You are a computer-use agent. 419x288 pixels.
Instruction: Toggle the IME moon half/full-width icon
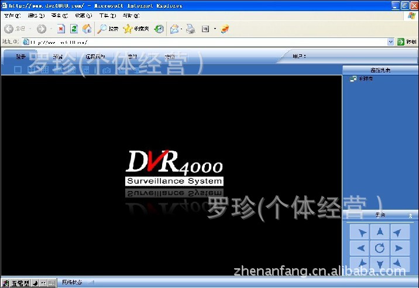tap(36, 283)
